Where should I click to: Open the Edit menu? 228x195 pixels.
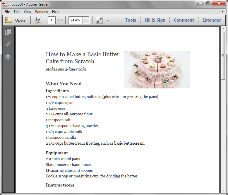17,12
